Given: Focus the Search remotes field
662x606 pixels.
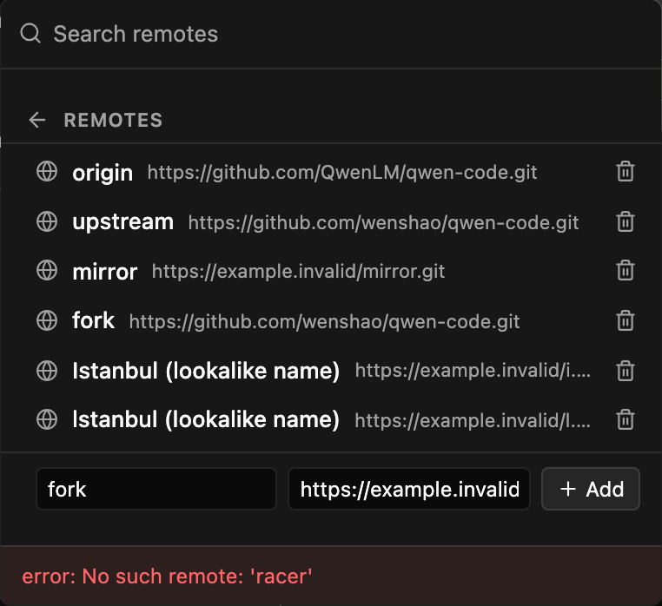Looking at the screenshot, I should pos(331,34).
